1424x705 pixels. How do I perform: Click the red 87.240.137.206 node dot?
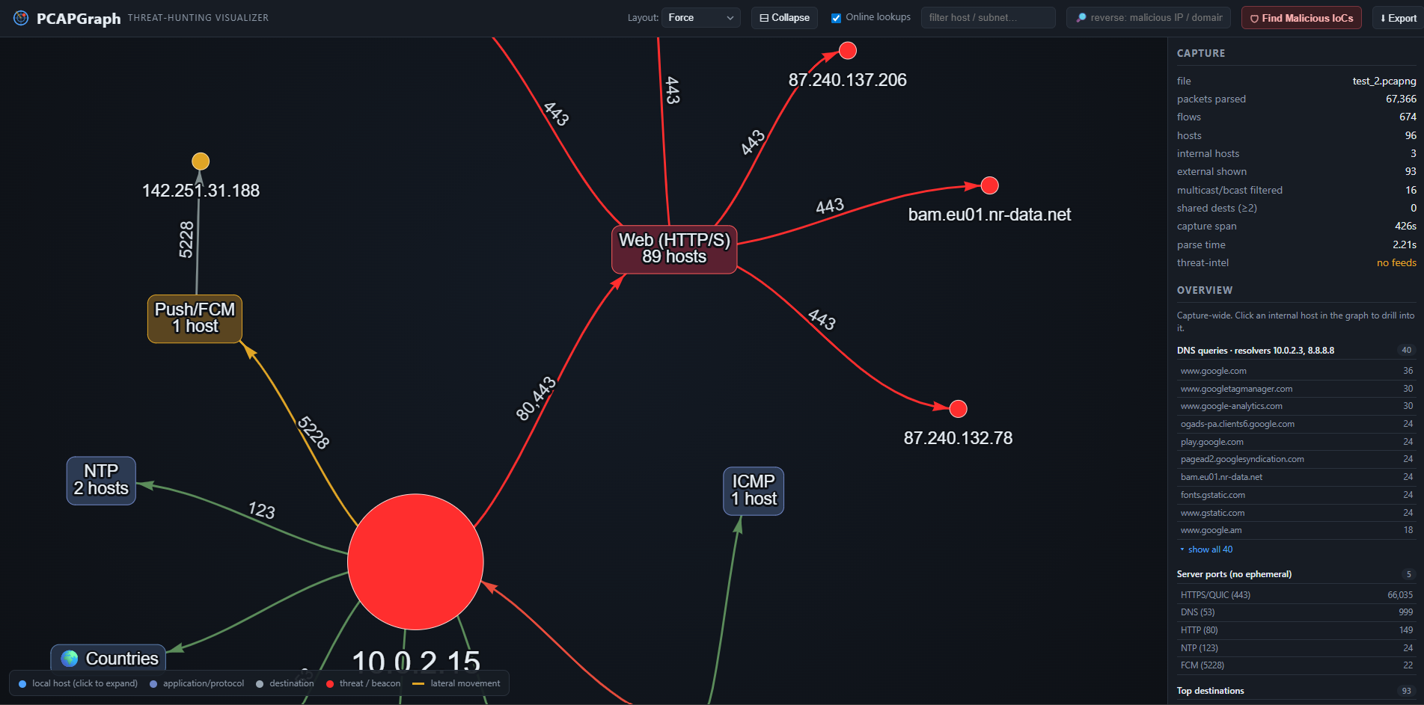tap(848, 51)
